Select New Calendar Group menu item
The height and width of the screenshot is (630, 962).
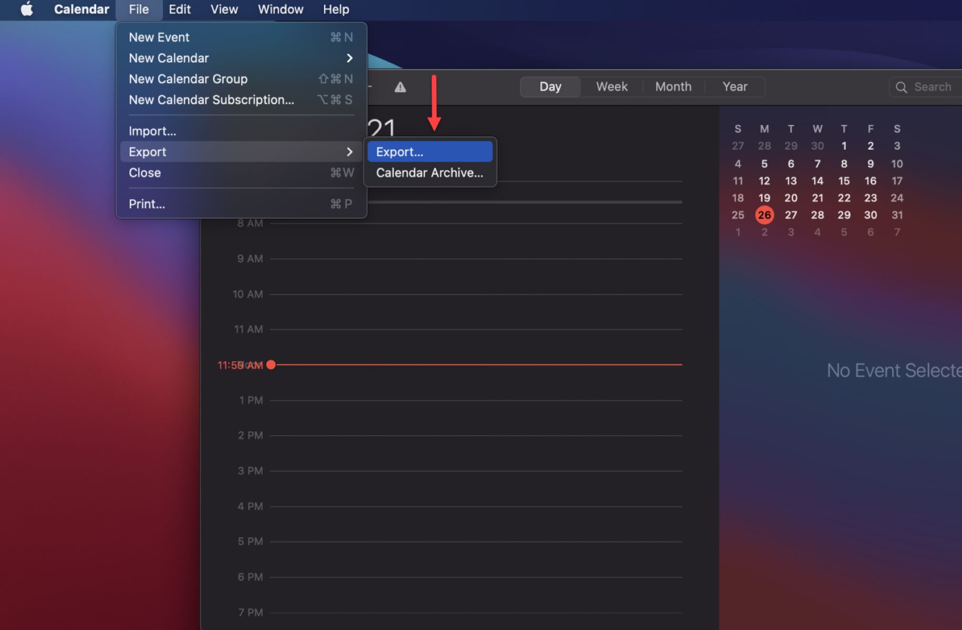pos(241,79)
